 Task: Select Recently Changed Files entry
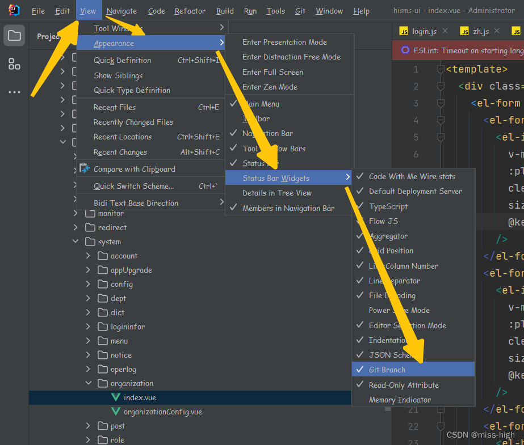(150, 122)
